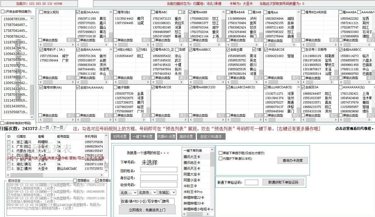Select 15608785309 in realtime number list
The width and height of the screenshot is (375, 217).
[x=16, y=19]
